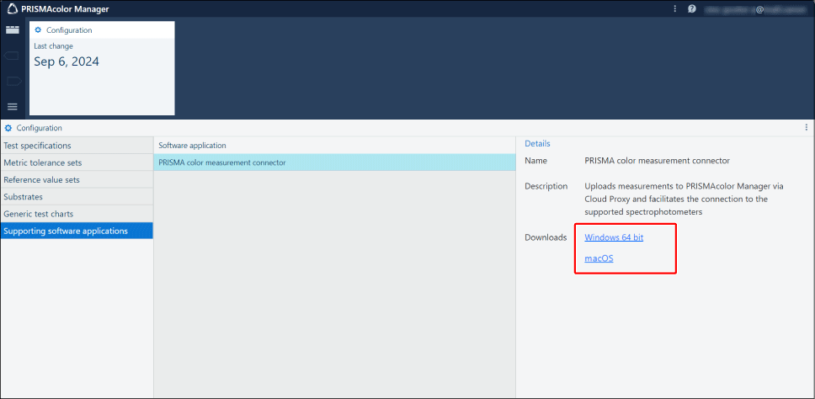Download the Windows 64 bit connector
This screenshot has height=399, width=815.
(x=614, y=237)
